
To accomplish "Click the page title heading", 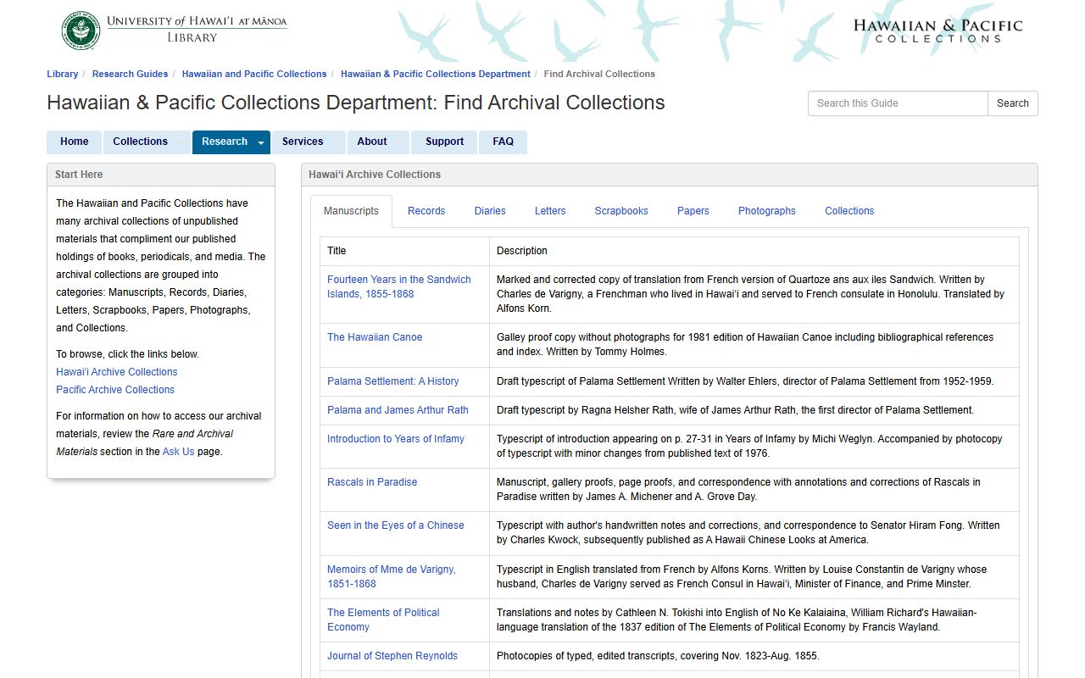I will pos(356,103).
